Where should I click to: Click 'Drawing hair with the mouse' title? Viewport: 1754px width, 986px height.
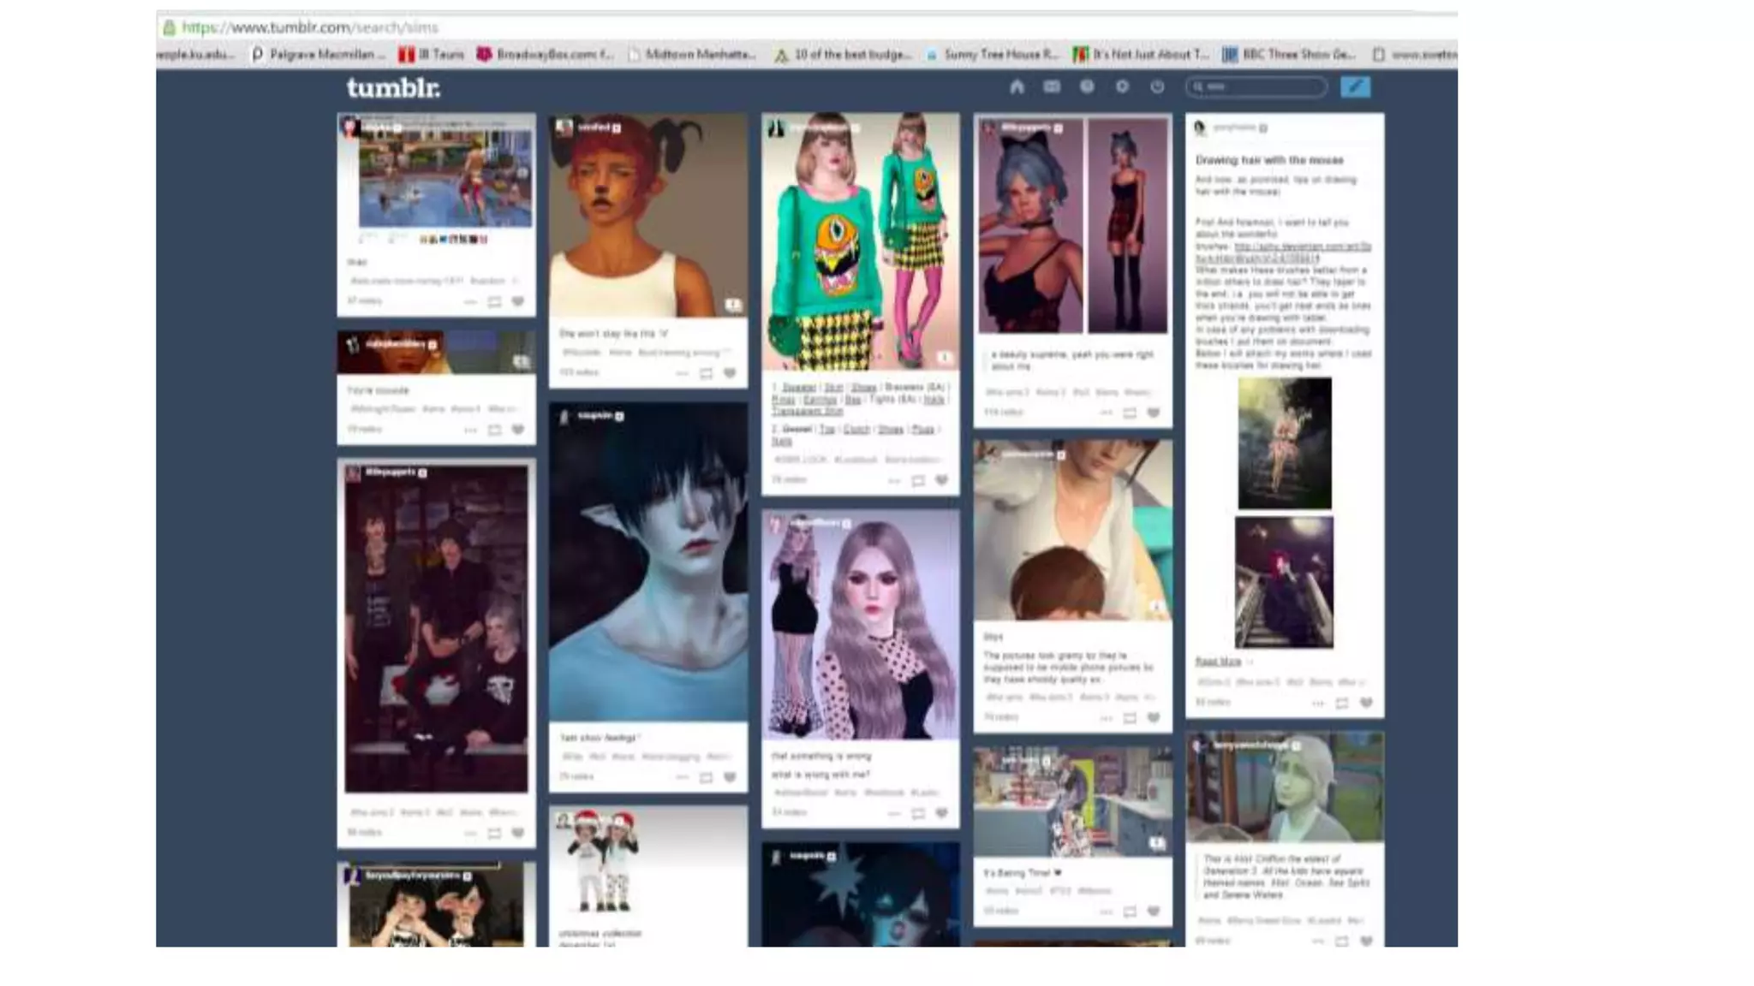(1269, 160)
